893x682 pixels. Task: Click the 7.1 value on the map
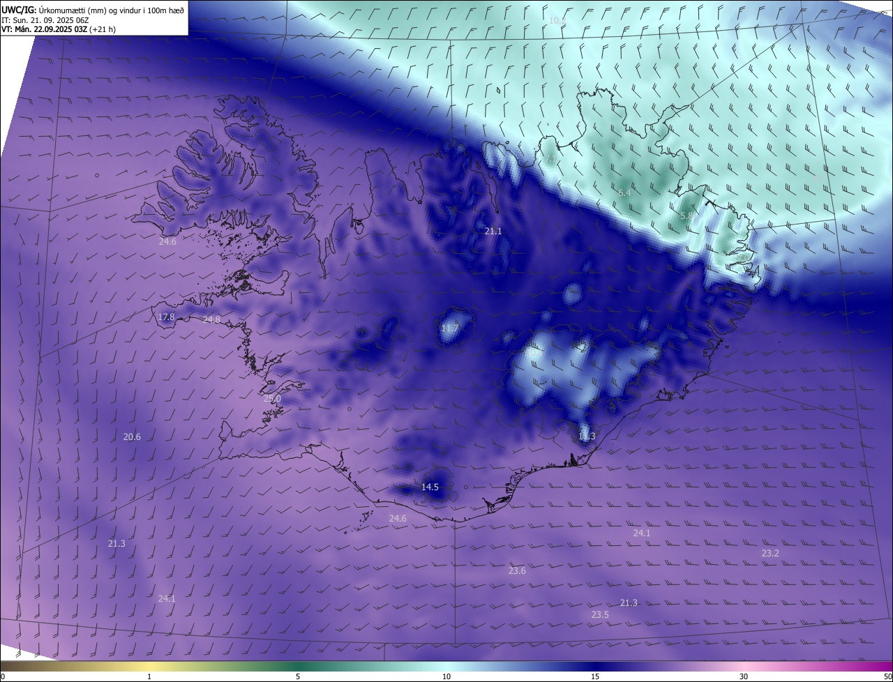click(551, 160)
